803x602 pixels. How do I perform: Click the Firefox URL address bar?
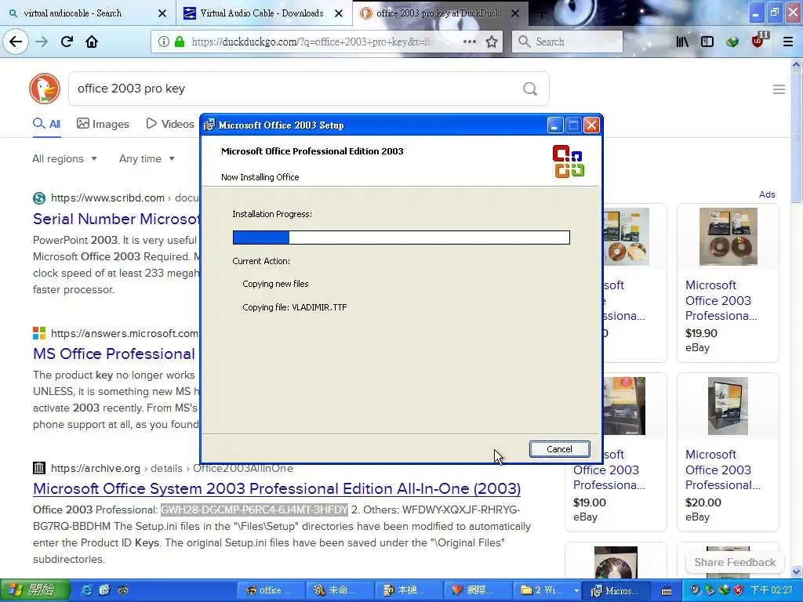(x=312, y=42)
